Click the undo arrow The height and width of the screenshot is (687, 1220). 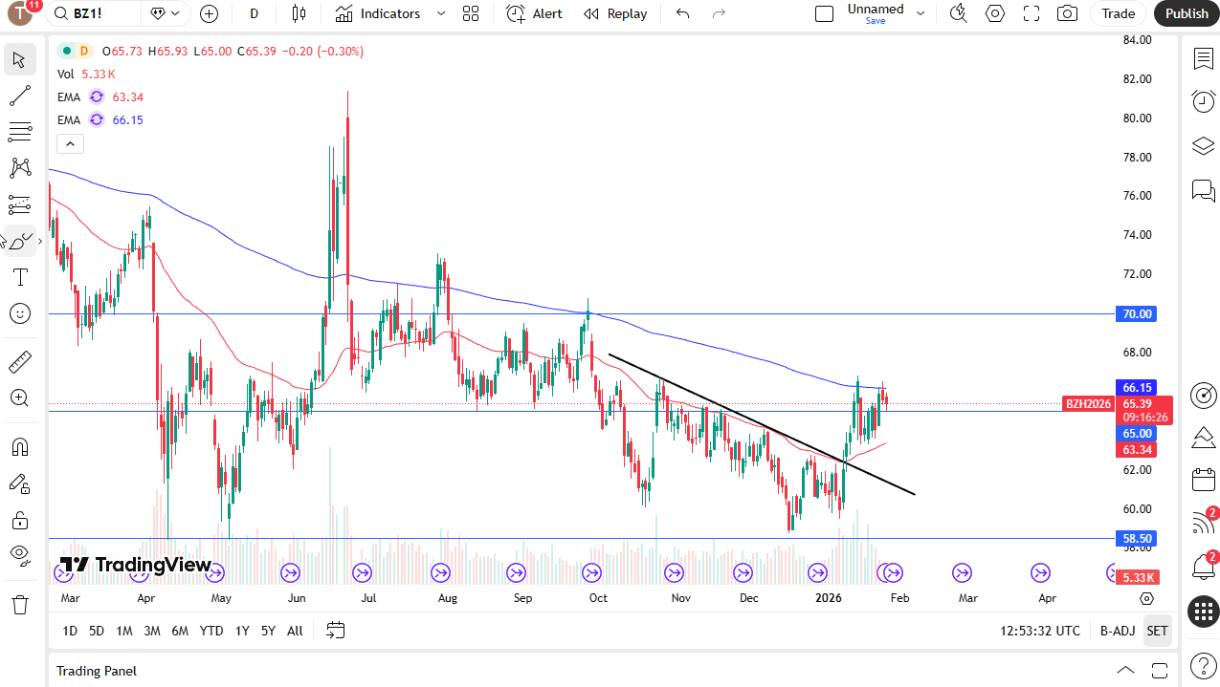[x=682, y=13]
